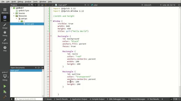Viewport: 181px width, 101px height.
Task: Select main.qml* in Open Documents list
Action: pos(26,70)
